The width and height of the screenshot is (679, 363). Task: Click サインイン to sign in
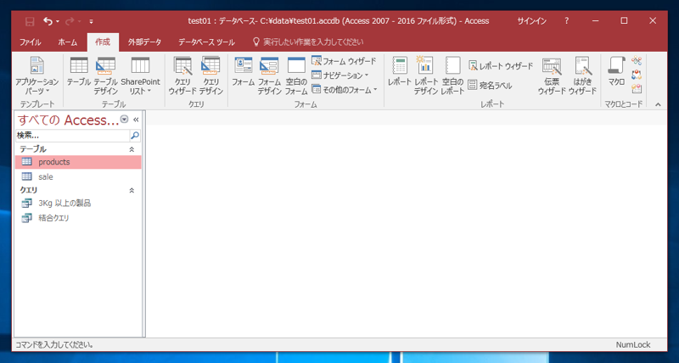tap(531, 20)
